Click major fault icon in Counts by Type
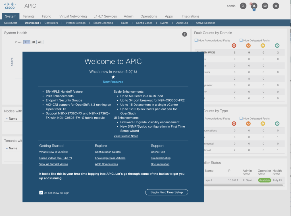The width and height of the screenshot is (291, 216). click(x=248, y=124)
